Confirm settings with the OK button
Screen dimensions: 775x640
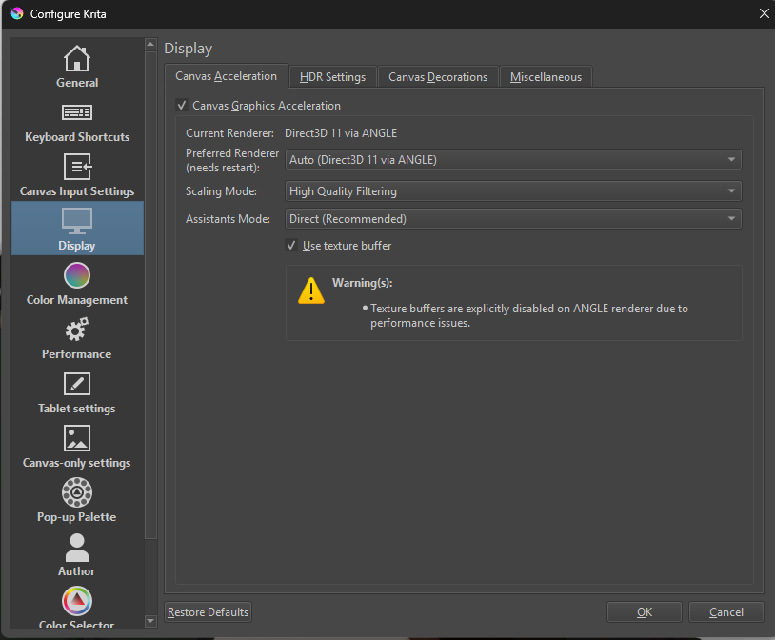(x=645, y=612)
